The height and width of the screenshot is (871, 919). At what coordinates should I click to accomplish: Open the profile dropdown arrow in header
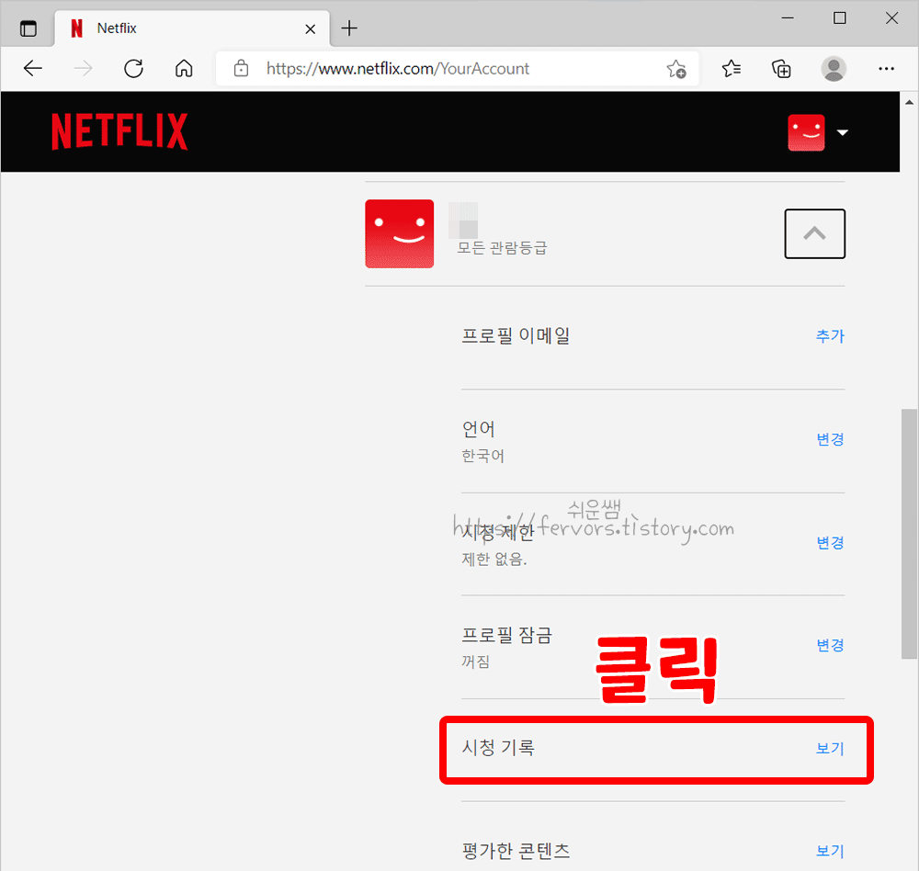pyautogui.click(x=842, y=132)
